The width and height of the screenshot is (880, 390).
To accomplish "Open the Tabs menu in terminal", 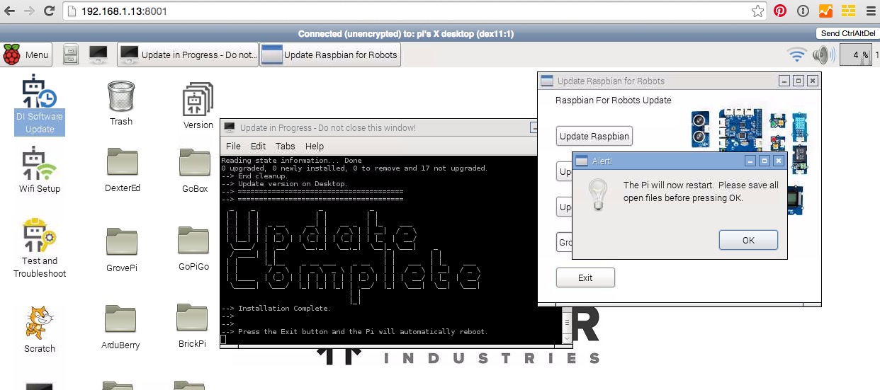I will 286,147.
